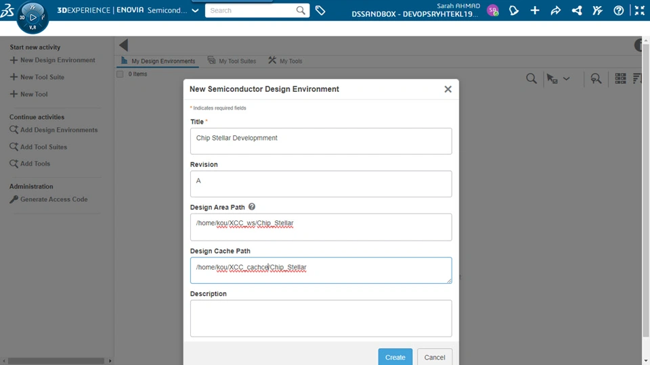This screenshot has width=650, height=365.
Task: Open Add Tools
Action: [30, 164]
